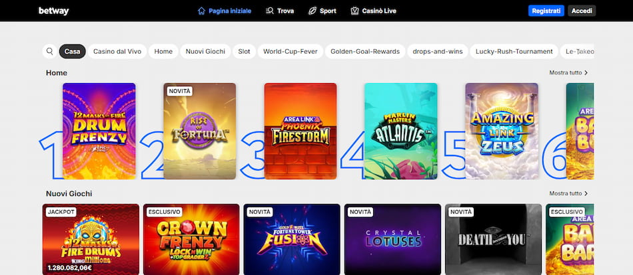Click NOVITÀ badge on Death Becomes You tile

(461, 212)
